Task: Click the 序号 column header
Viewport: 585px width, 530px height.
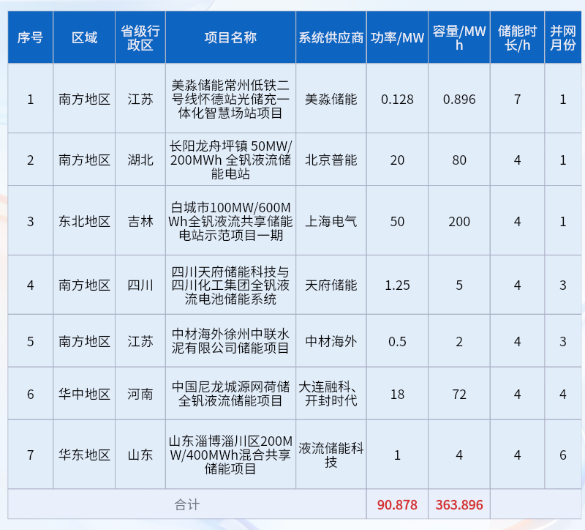Action: pyautogui.click(x=30, y=37)
